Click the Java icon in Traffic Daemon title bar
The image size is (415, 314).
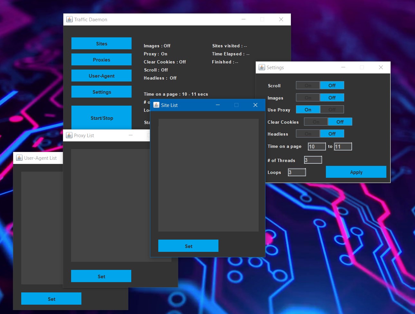pos(69,19)
